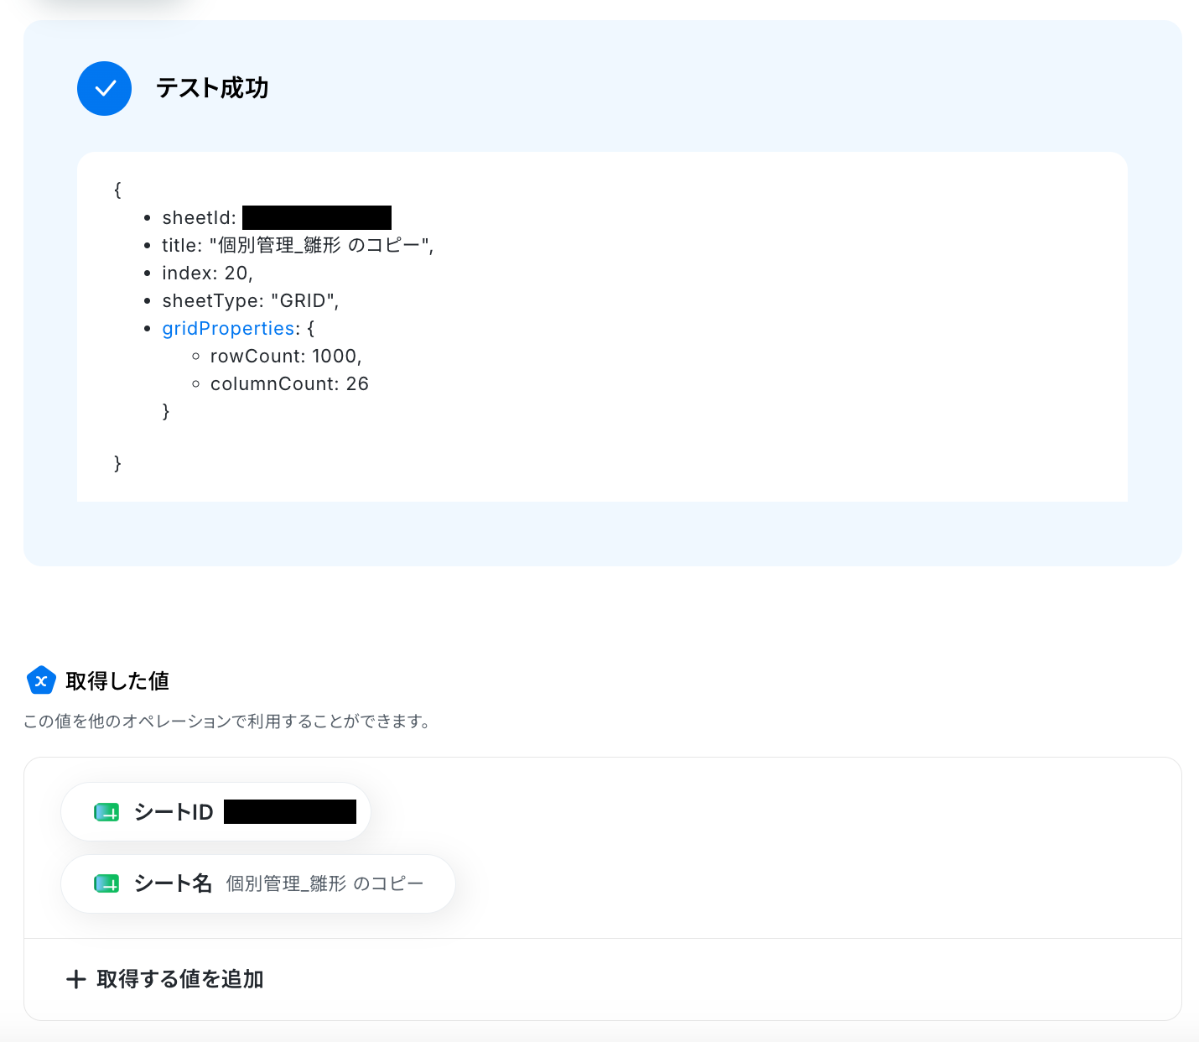
Task: Click the green spreadsheet icon in シート名 chip
Action: [x=106, y=883]
